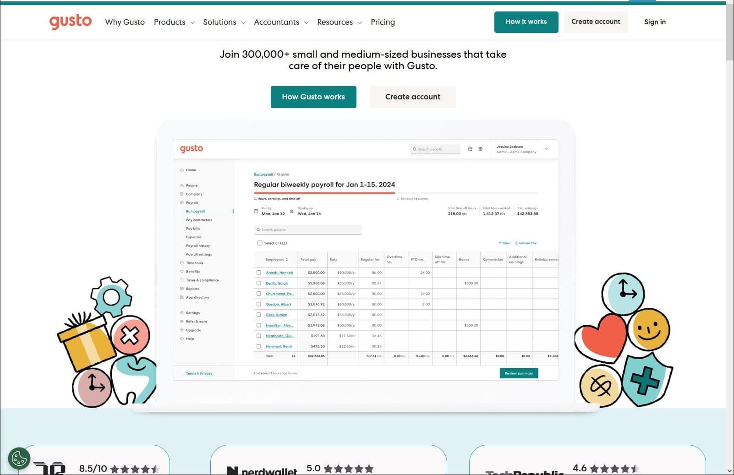Viewport: 734px width, 475px height.
Task: Click the calendar icon beside dashboard search
Action: pos(470,149)
